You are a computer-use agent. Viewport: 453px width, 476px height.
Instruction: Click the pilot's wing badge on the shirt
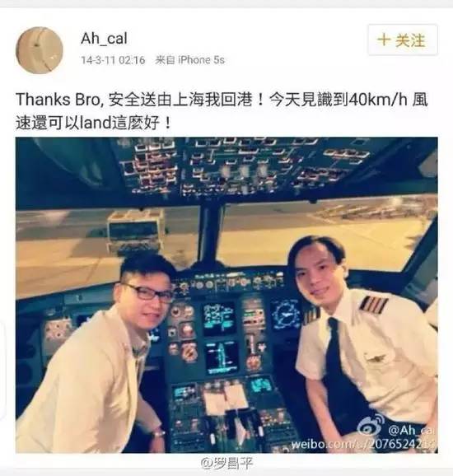(376, 359)
